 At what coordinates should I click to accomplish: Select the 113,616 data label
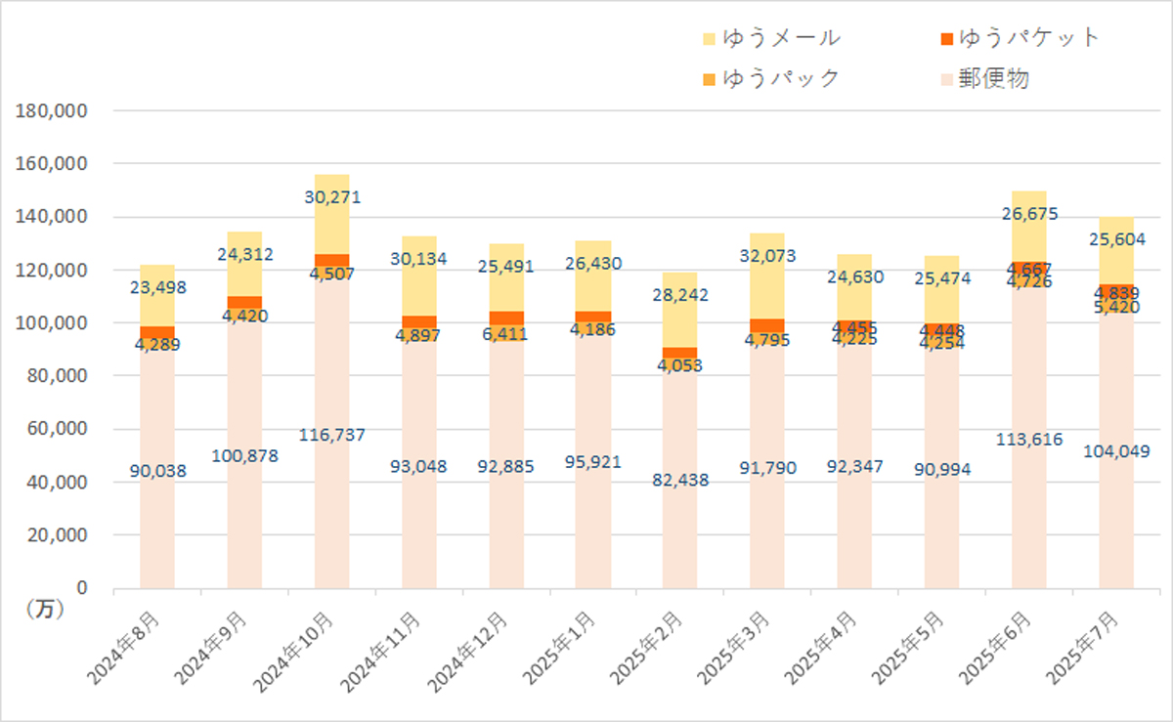(1029, 438)
